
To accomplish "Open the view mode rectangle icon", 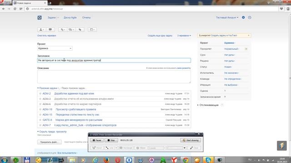I will click(92, 29).
